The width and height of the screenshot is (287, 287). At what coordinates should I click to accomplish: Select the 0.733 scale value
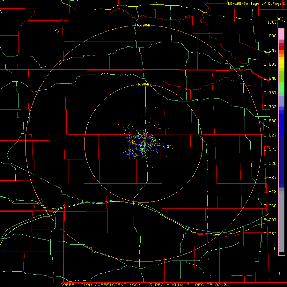pos(270,107)
